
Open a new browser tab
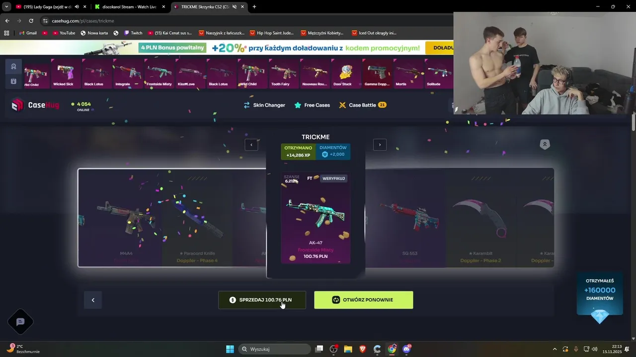pos(254,7)
